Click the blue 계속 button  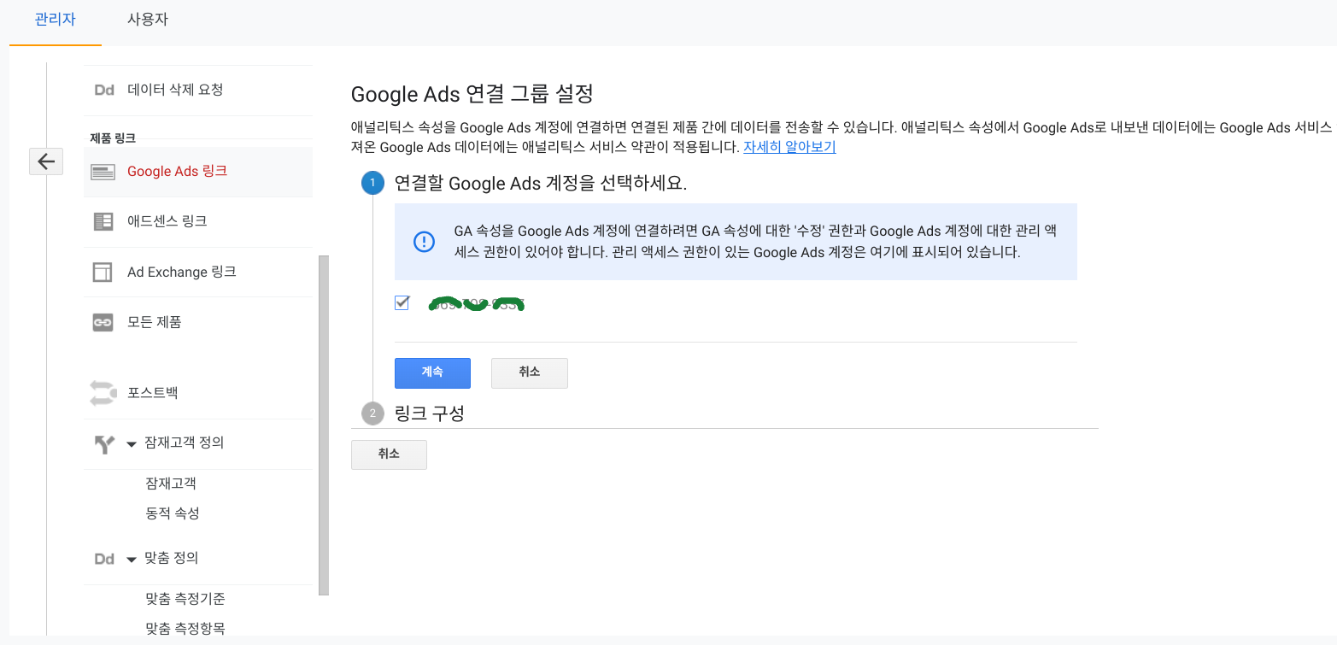[x=432, y=372]
